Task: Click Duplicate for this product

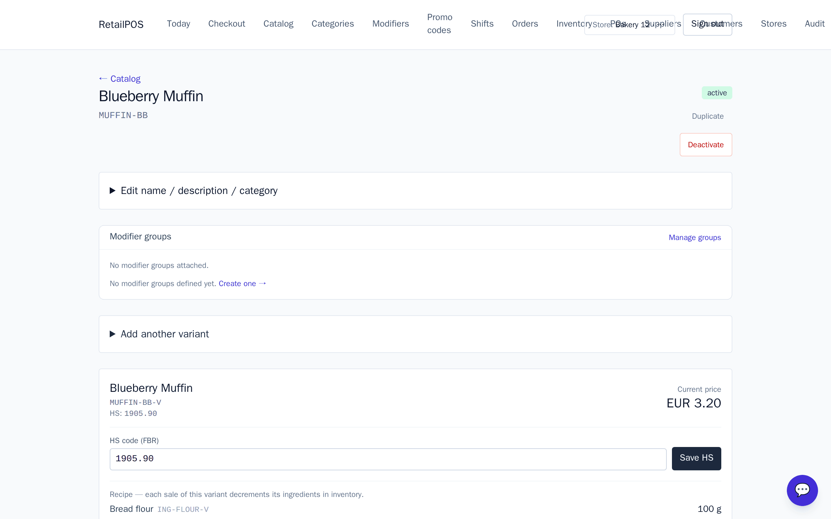Action: coord(707,116)
